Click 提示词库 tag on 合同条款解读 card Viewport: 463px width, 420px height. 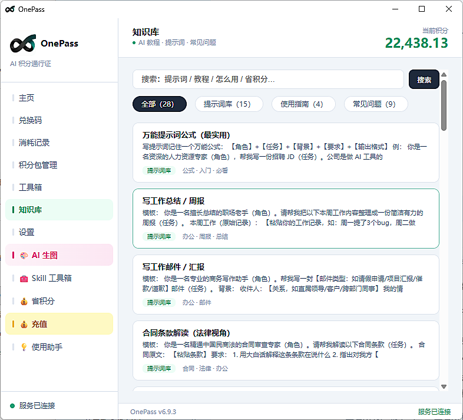[159, 368]
